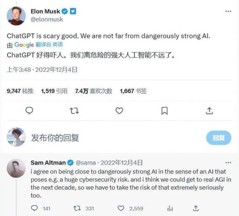This screenshot has height=216, width=239.
Task: View analytics on Sam Altman's reply
Action: [x=170, y=208]
